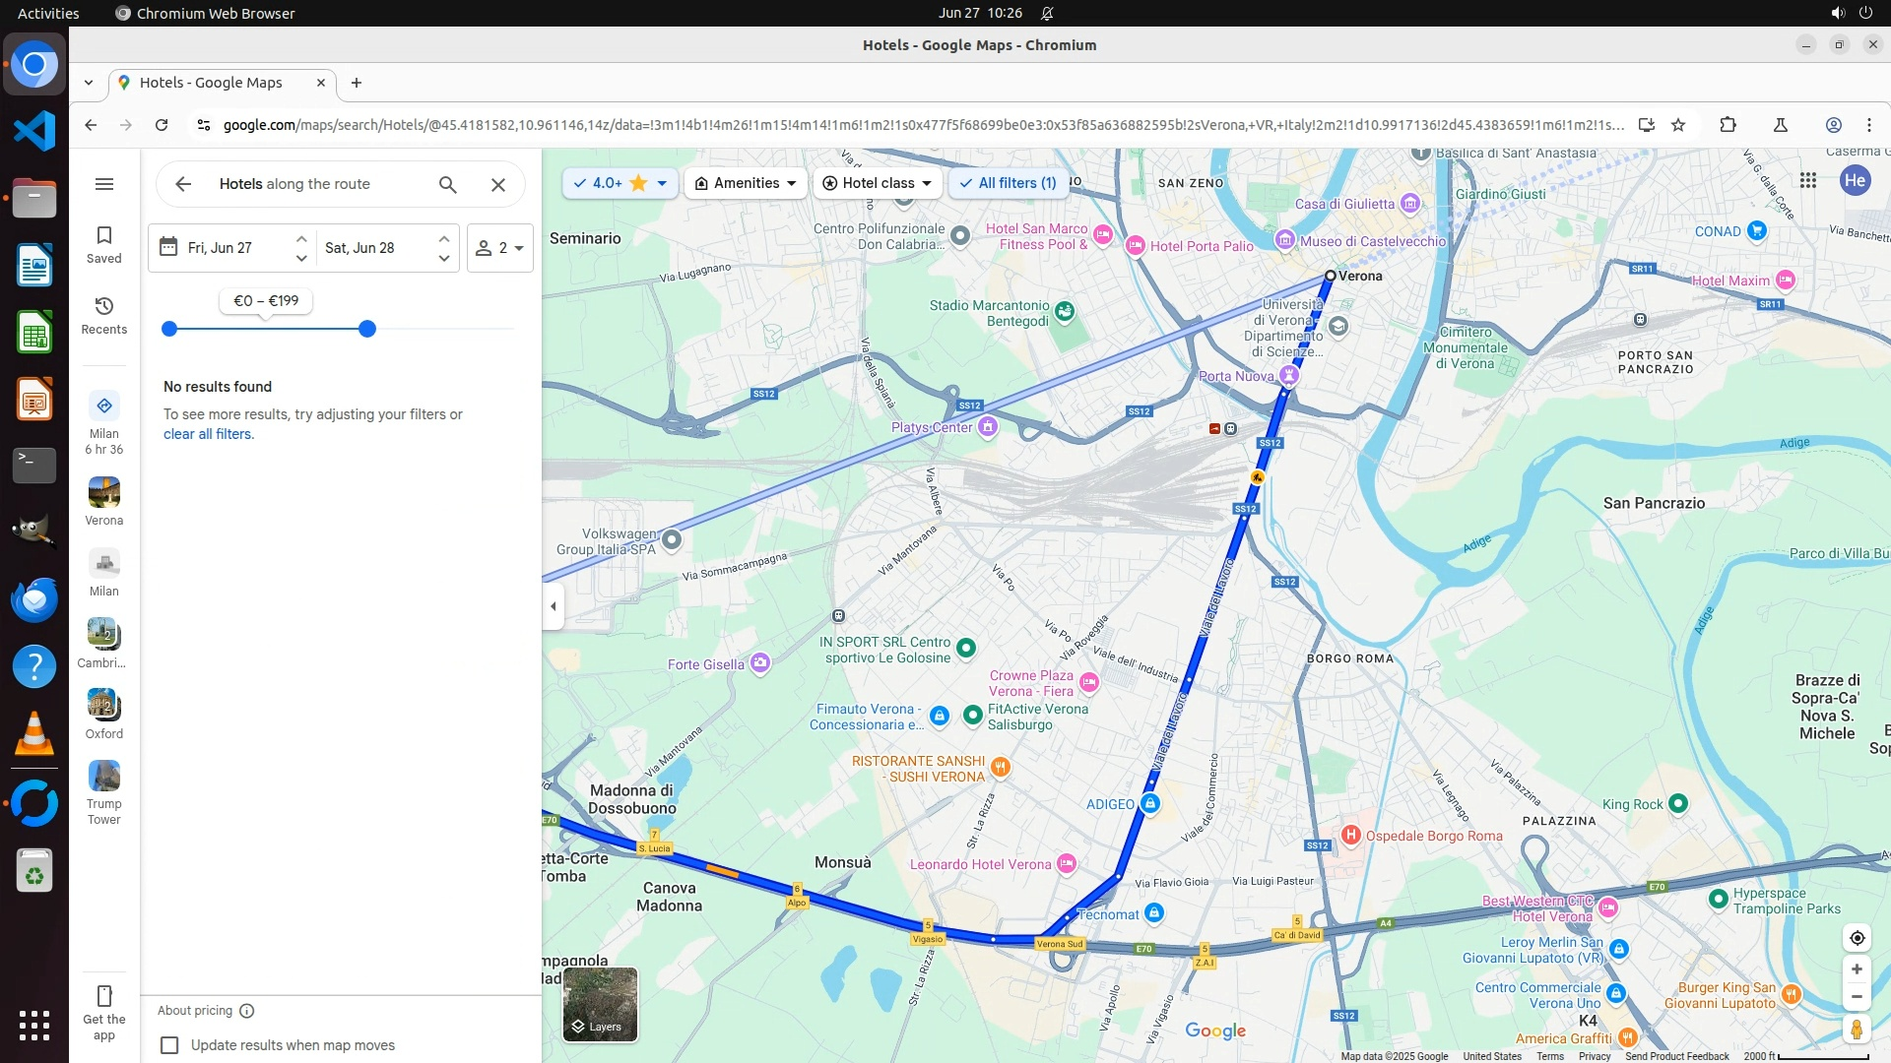
Task: Toggle the All filters (1) chip
Action: tap(1008, 183)
